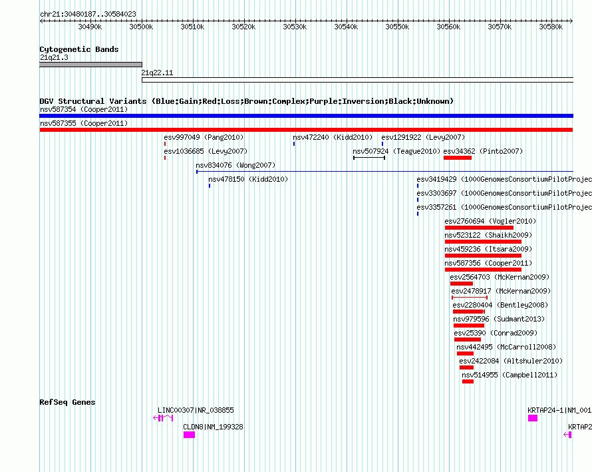This screenshot has height=472, width=592.
Task: Click the white 21q22.11 cytogenetic band
Action: 358,80
